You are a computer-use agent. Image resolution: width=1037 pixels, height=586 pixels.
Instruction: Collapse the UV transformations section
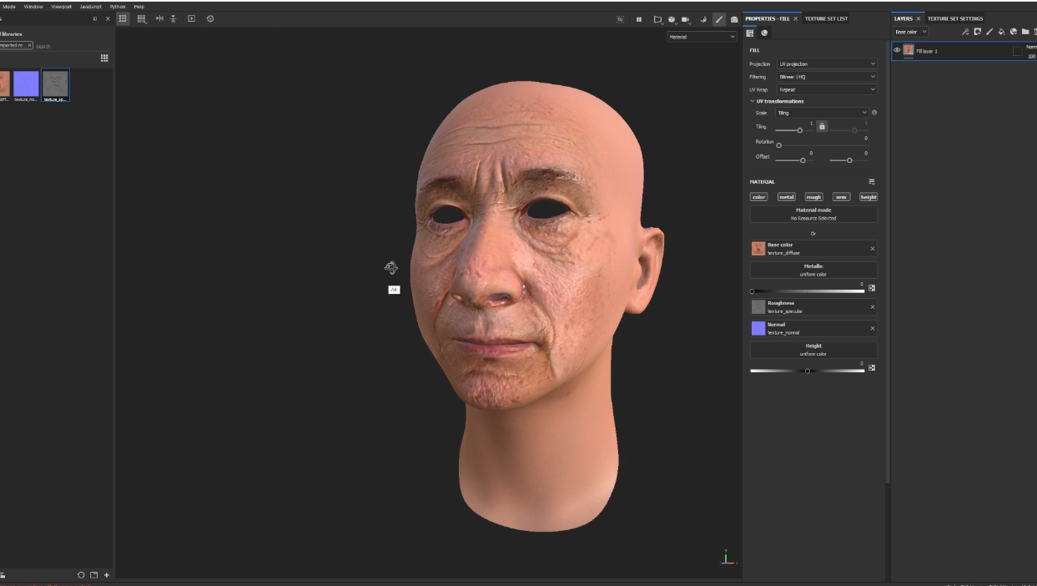click(x=752, y=101)
